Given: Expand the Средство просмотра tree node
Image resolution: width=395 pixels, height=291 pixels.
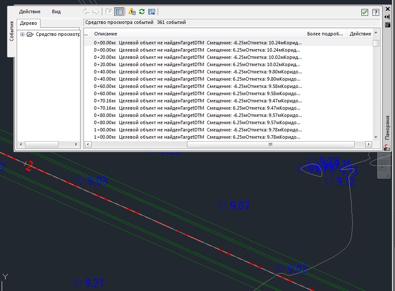Looking at the screenshot, I should click(22, 35).
